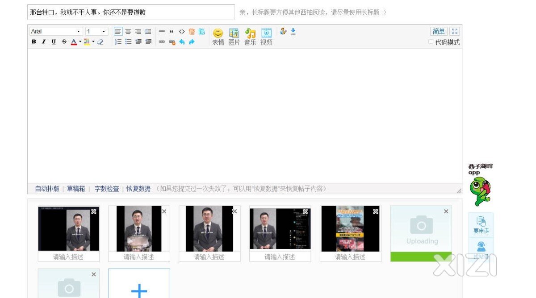Viewport: 536px width, 298px height.
Task: Insert a video with 视频 button
Action: (266, 37)
